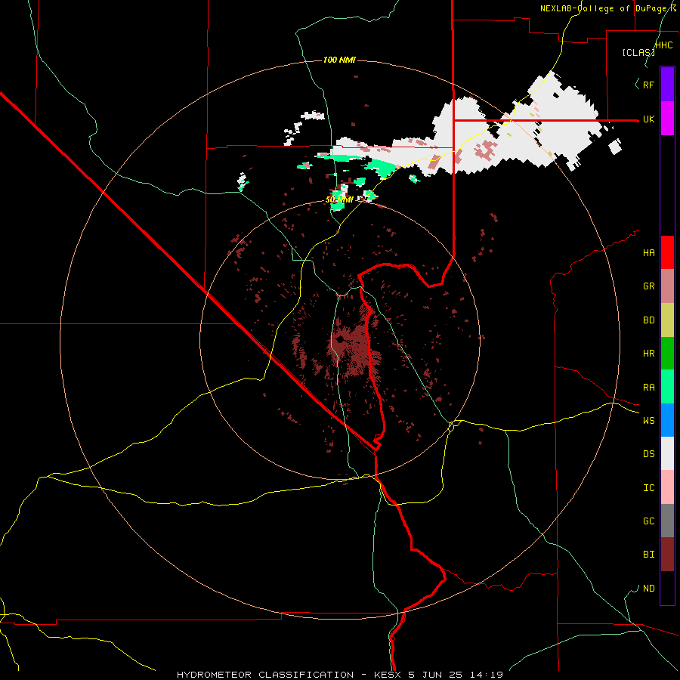Select the WS blue legend swatch
Viewport: 680px width, 680px height.
point(667,420)
